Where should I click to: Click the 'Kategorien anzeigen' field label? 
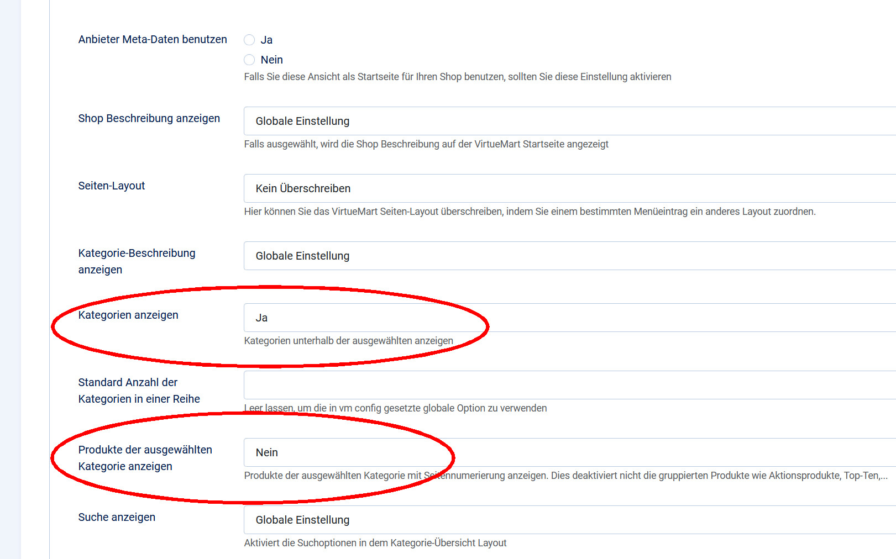point(128,315)
